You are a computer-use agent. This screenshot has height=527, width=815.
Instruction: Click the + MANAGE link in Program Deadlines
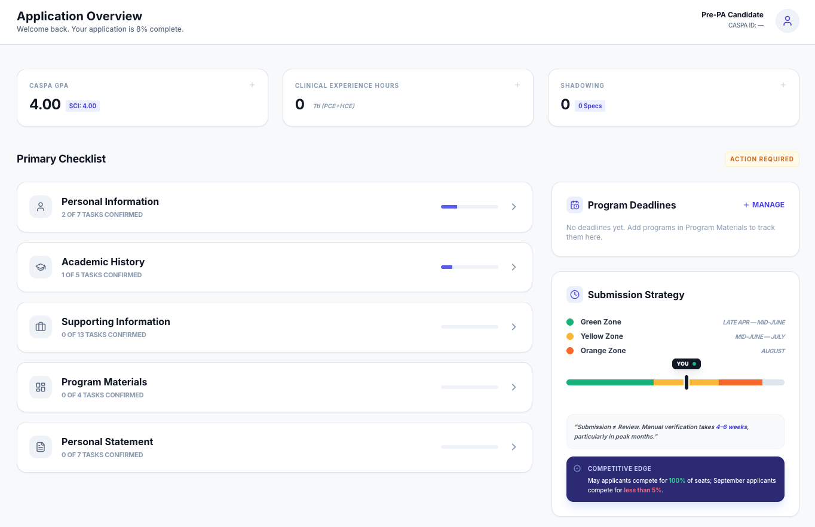(764, 205)
